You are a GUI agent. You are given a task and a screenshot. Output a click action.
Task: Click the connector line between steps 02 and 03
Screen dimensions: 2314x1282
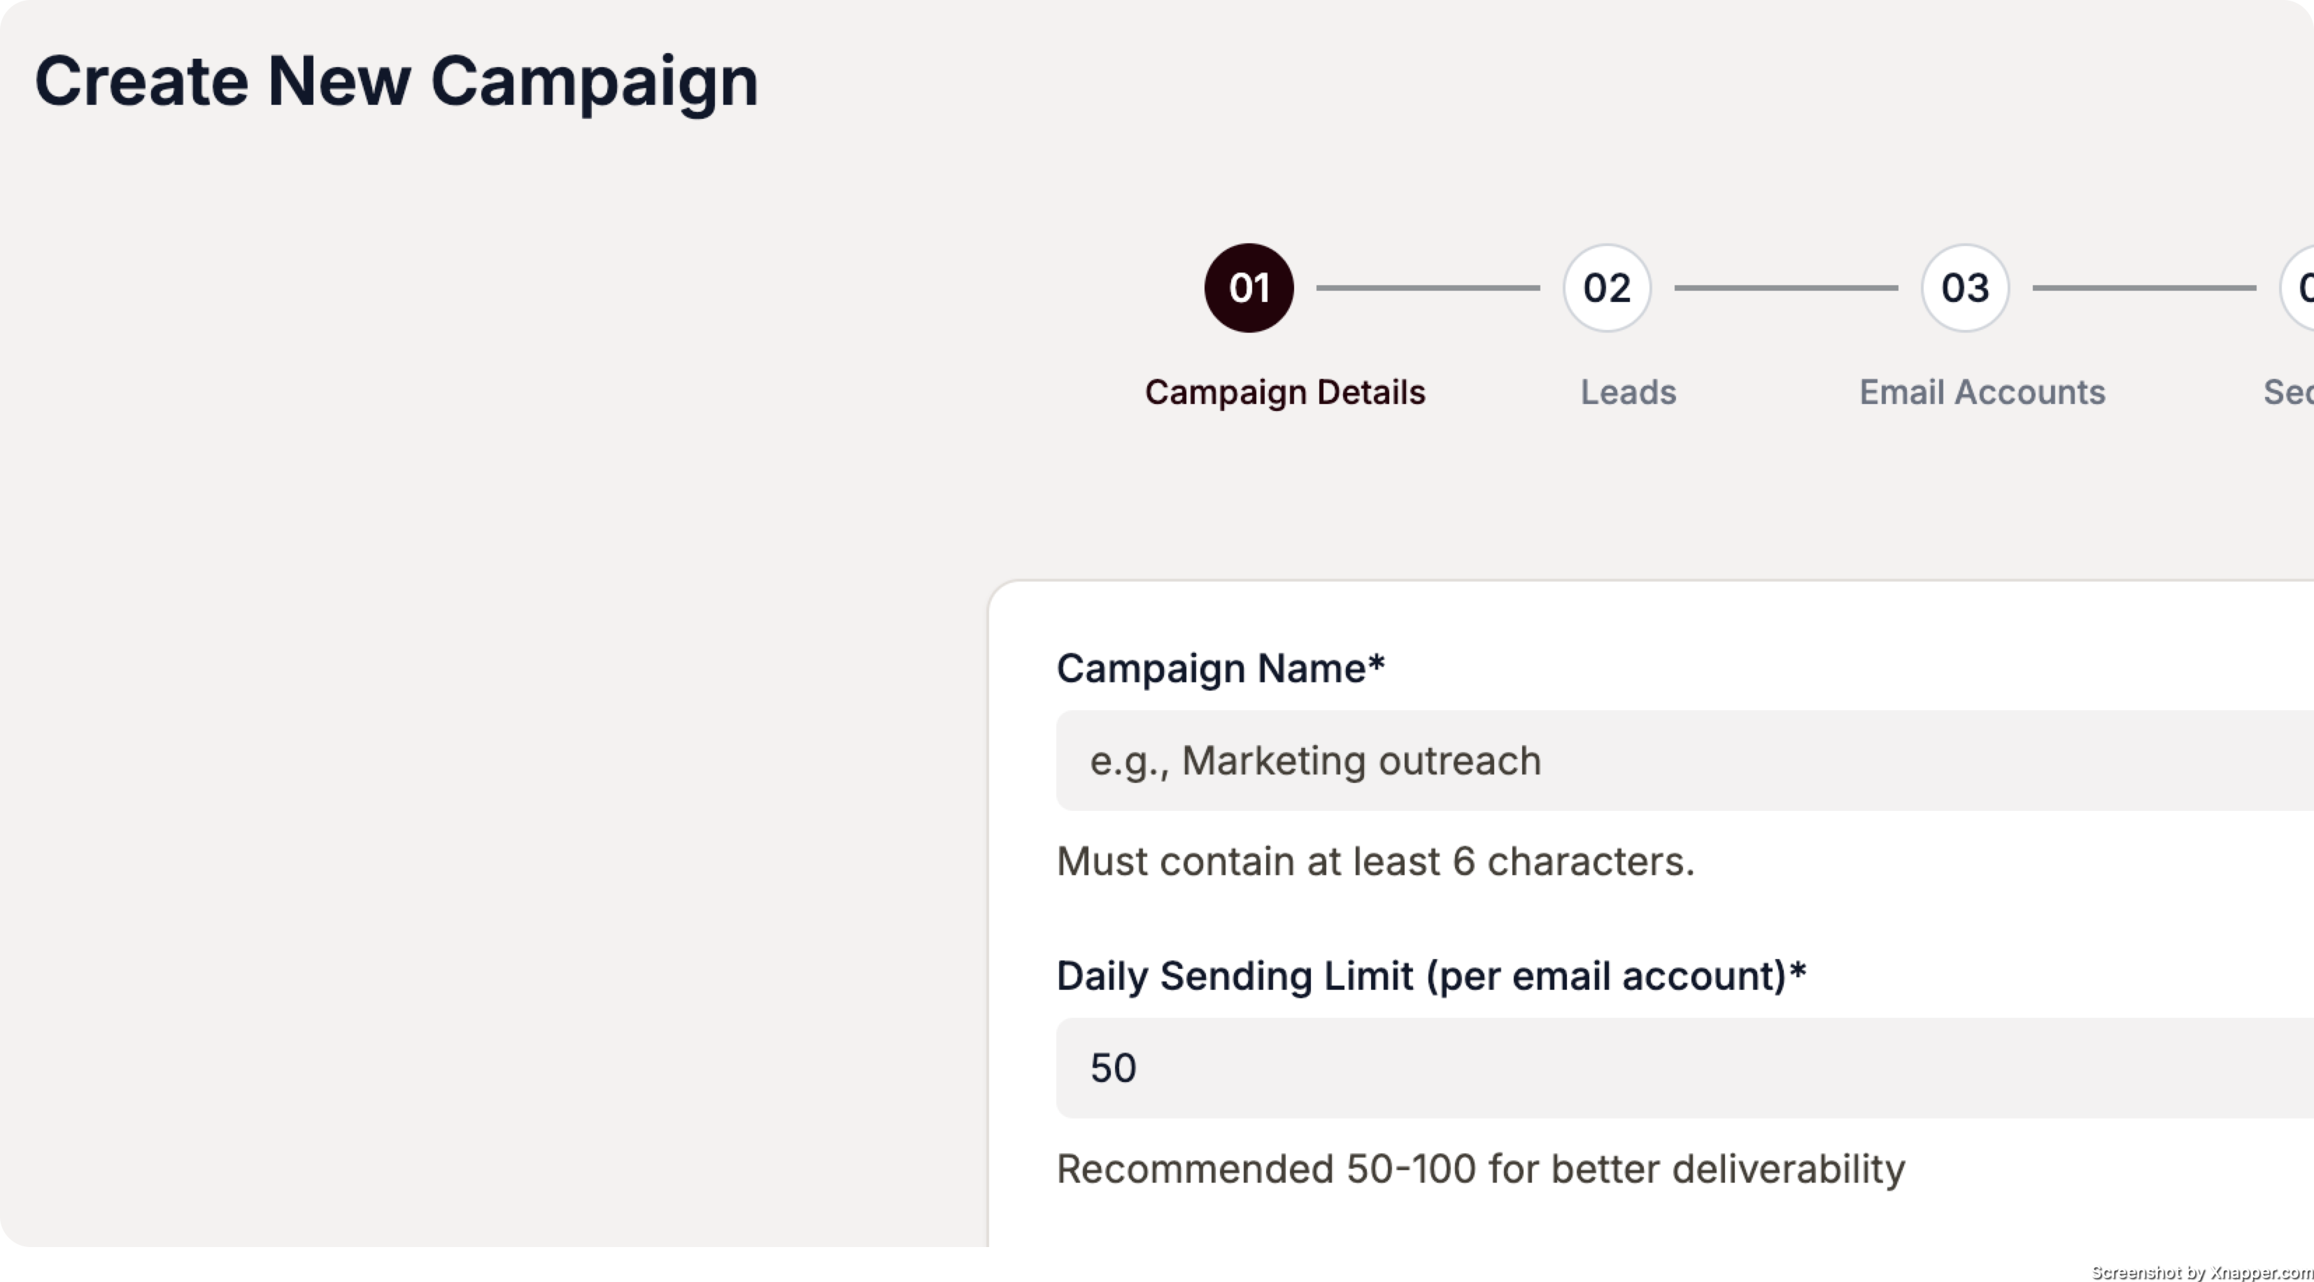click(1786, 288)
